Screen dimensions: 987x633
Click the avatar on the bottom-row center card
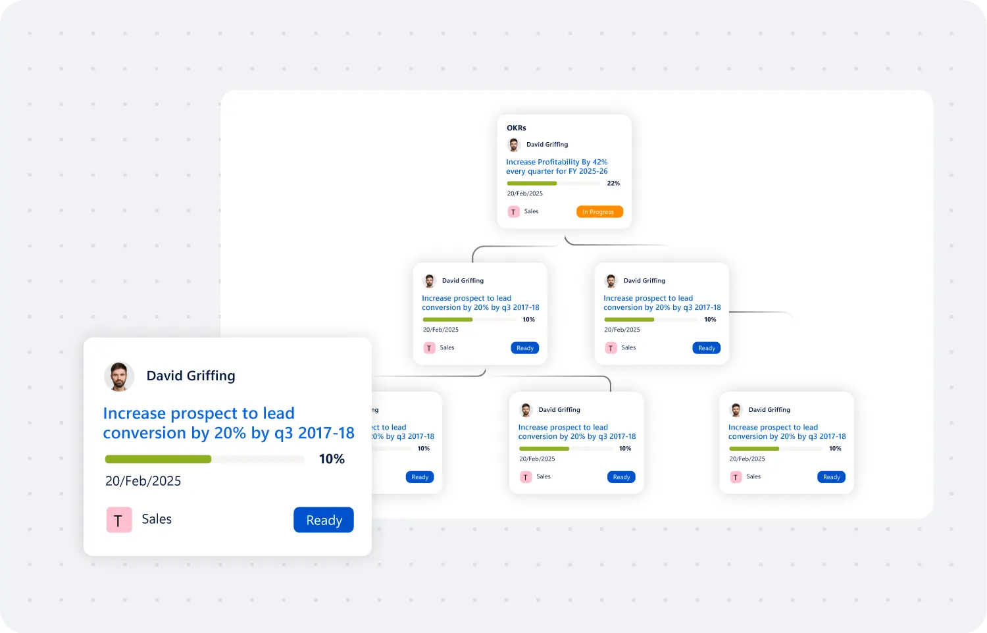pyautogui.click(x=526, y=410)
